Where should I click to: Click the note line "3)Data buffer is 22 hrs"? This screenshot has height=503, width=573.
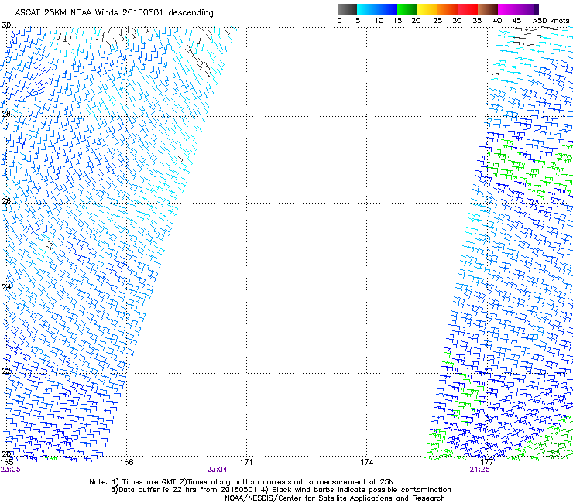pyautogui.click(x=280, y=490)
